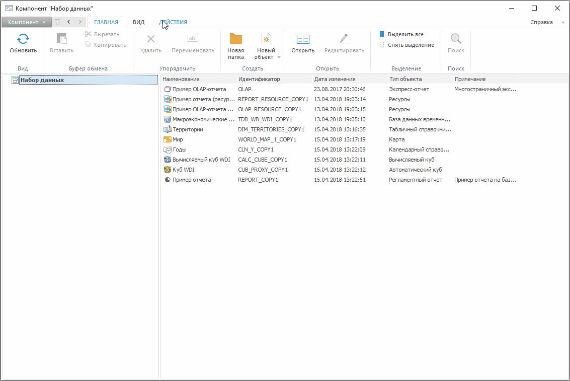
Task: Switch to the ДЕЙСТВИЯ tab
Action: coord(173,22)
